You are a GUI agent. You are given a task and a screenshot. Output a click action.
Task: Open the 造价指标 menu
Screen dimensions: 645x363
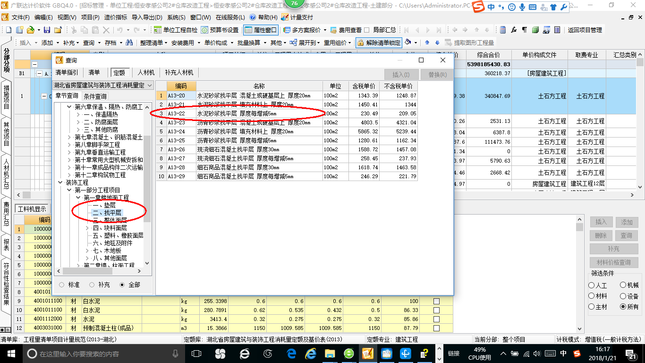115,17
